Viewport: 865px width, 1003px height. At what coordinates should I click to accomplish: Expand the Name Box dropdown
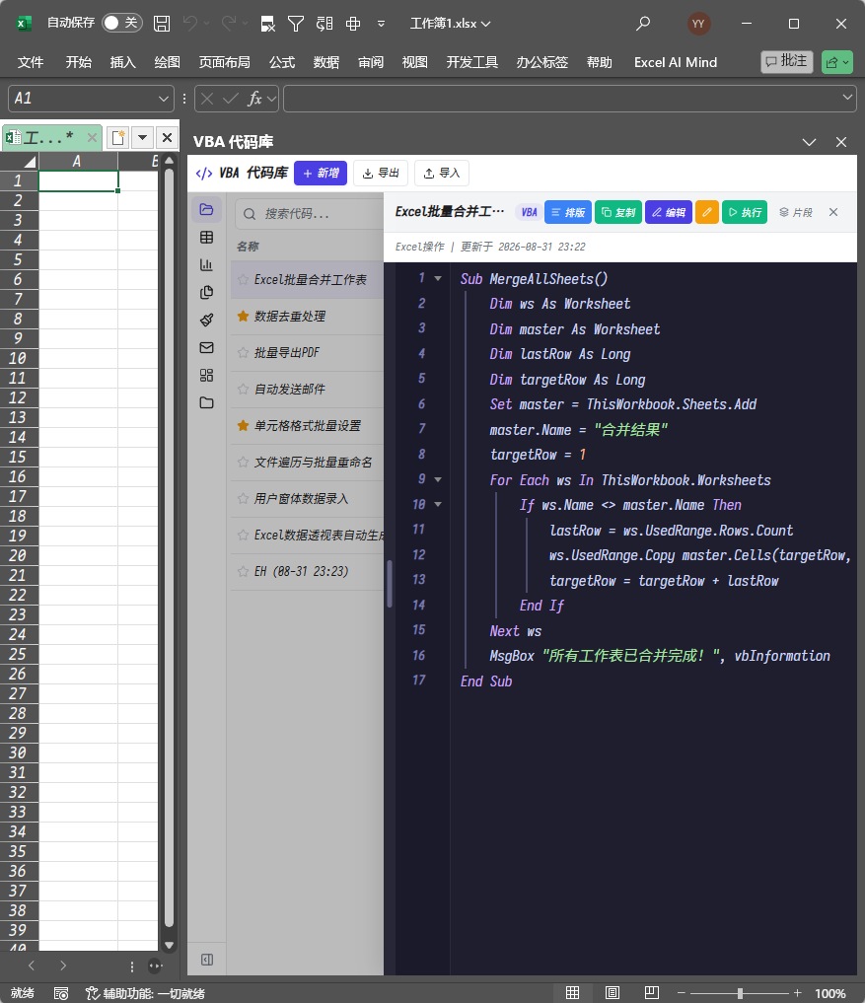coord(163,99)
